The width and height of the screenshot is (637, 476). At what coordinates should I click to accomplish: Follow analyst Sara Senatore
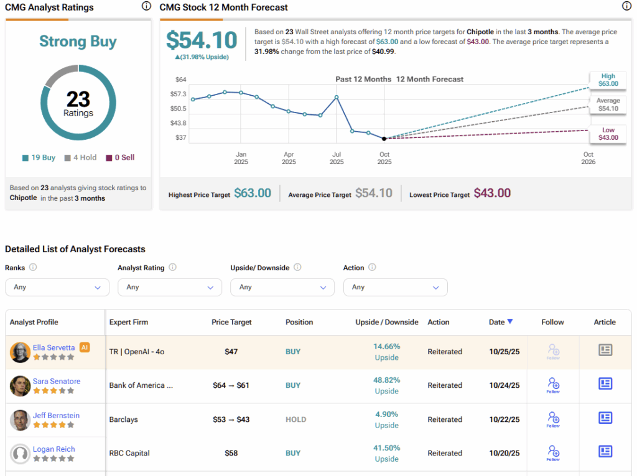pos(553,385)
